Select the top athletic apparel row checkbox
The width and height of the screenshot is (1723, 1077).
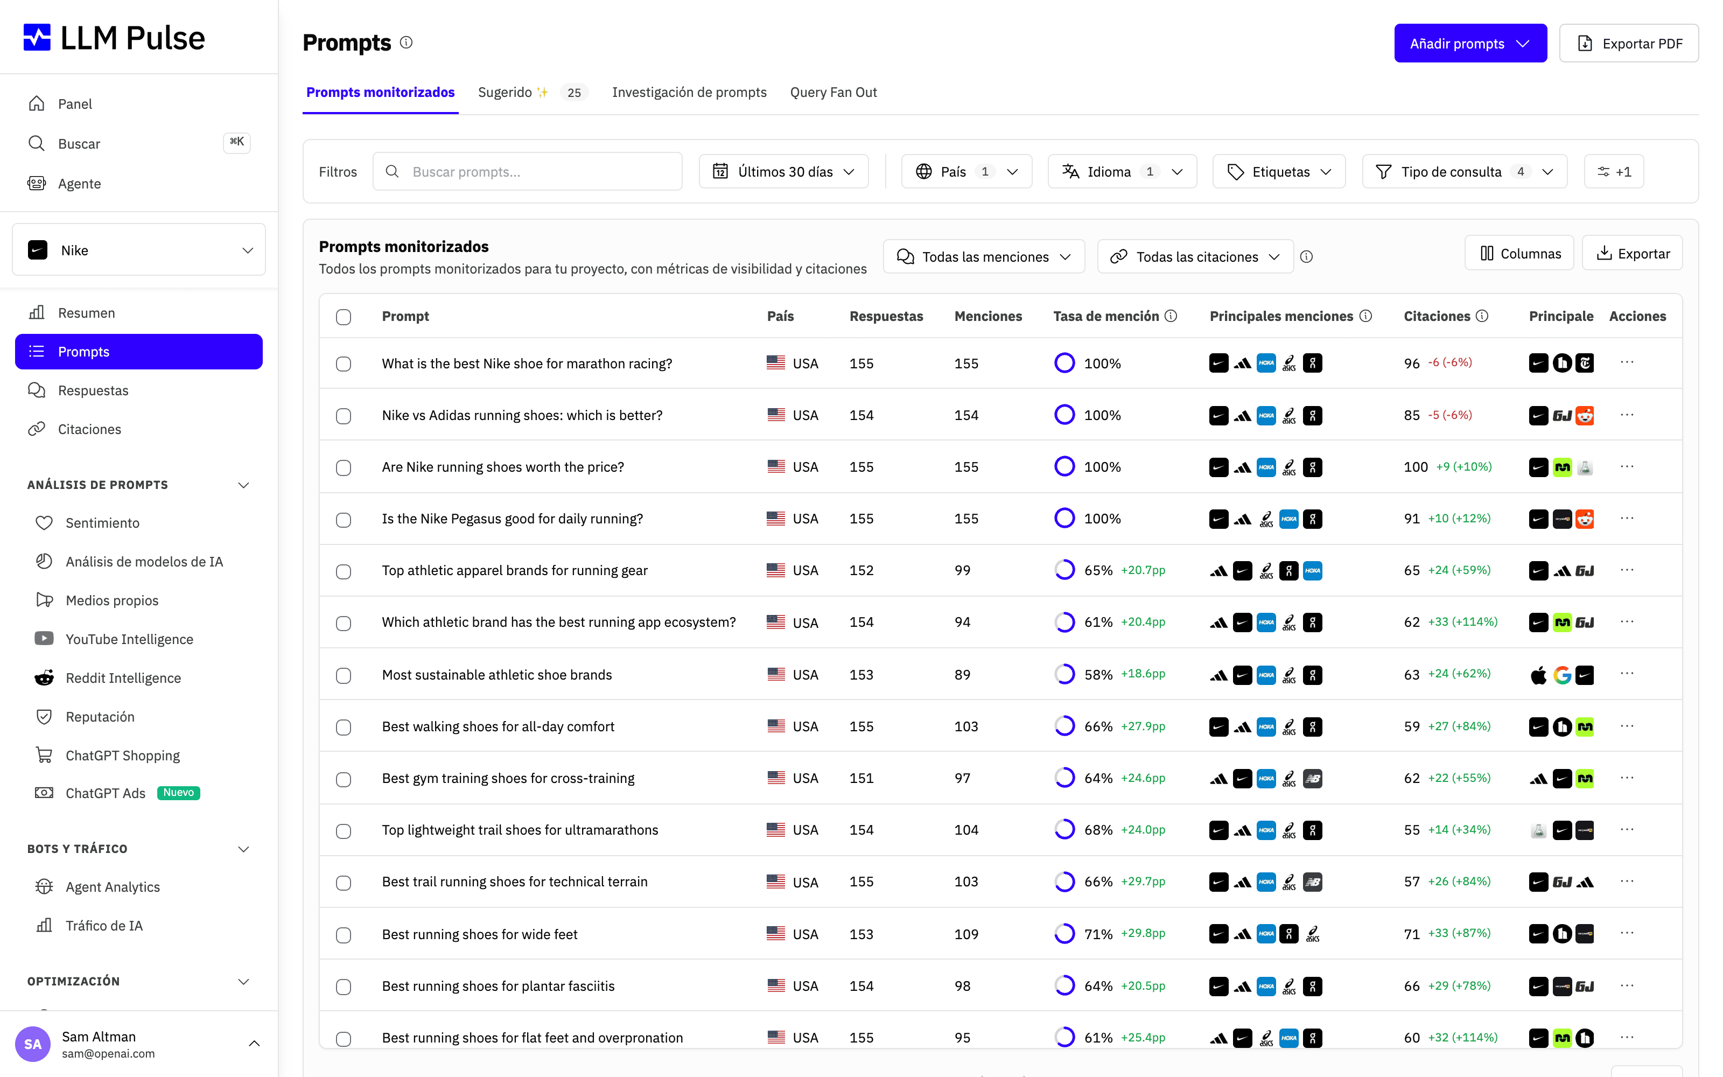tap(344, 571)
